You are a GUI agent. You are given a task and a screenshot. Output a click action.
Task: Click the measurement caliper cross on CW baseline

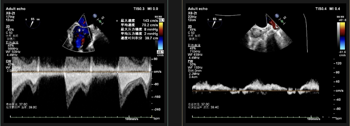point(118,73)
